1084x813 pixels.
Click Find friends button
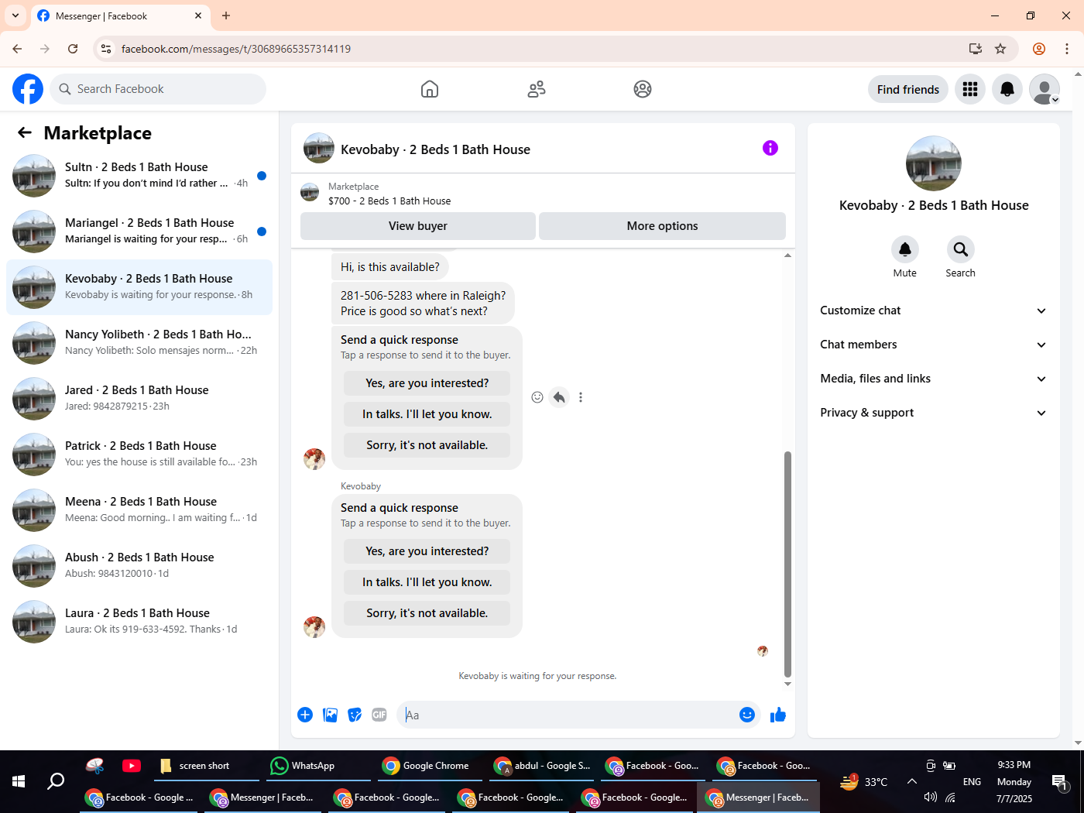pos(908,89)
